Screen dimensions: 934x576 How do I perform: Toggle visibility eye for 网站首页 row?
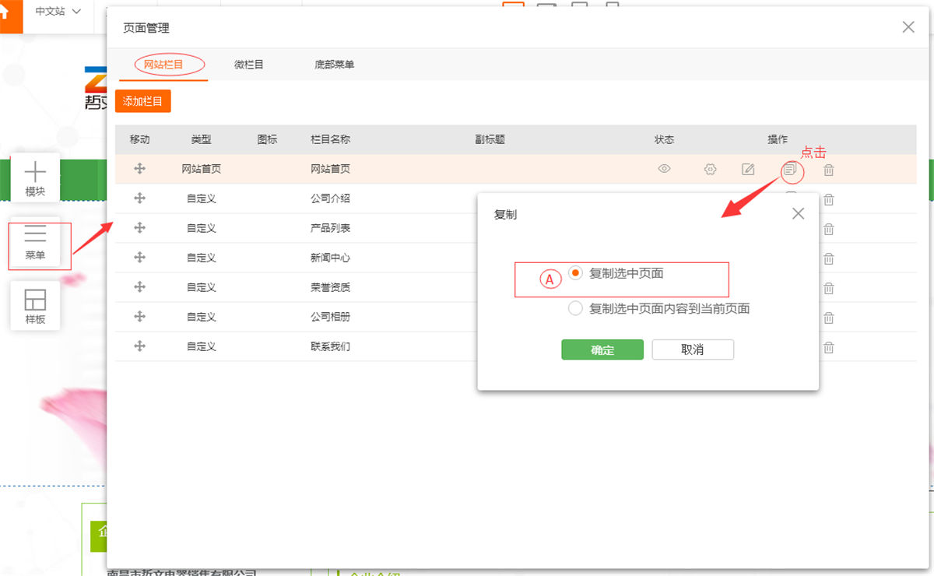[664, 168]
